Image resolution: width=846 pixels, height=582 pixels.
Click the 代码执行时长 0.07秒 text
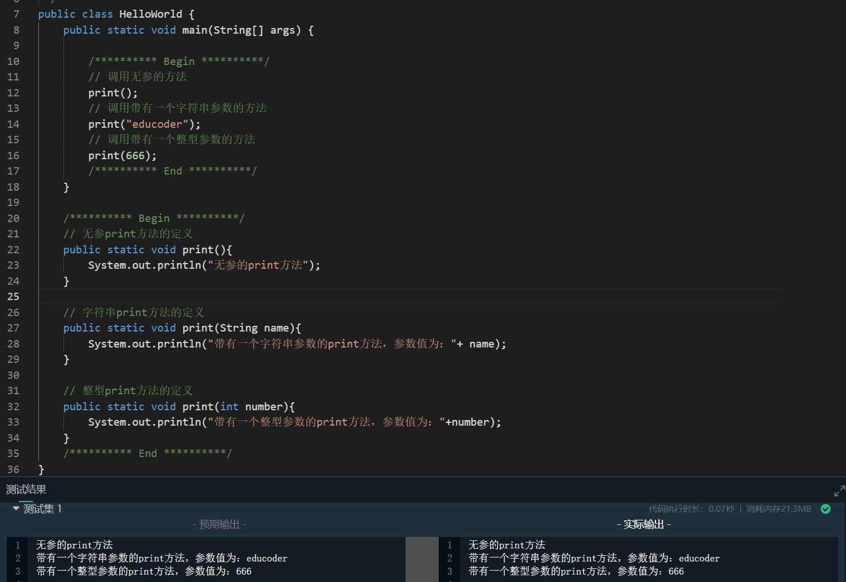[691, 509]
